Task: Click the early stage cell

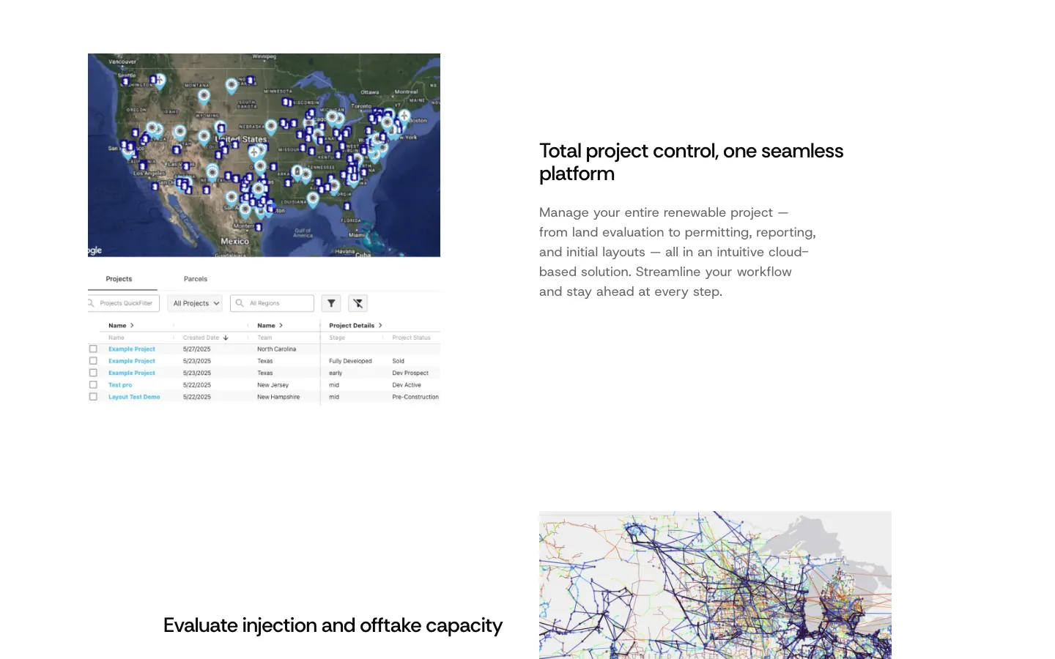Action: pos(336,373)
